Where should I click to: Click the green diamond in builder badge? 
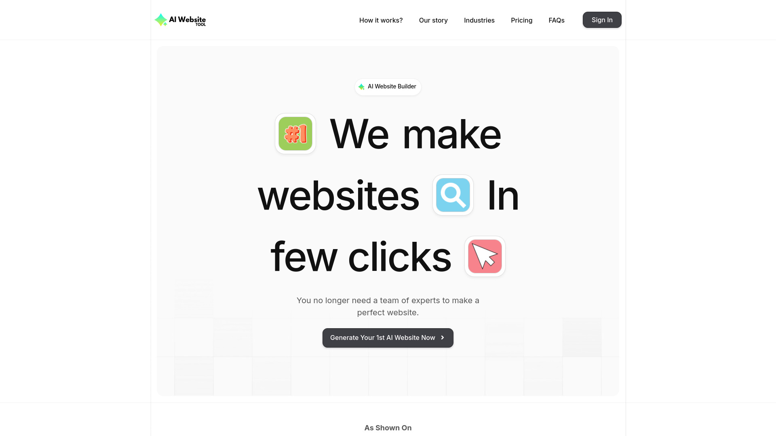point(362,87)
